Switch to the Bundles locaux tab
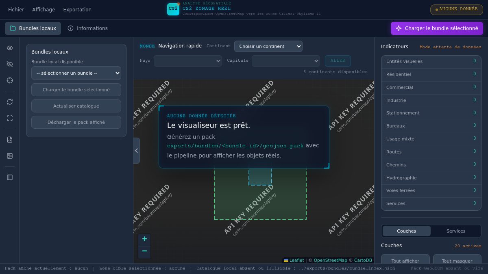 (33, 28)
